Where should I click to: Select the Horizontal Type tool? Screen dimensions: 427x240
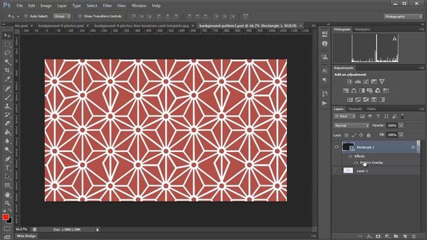(x=7, y=168)
